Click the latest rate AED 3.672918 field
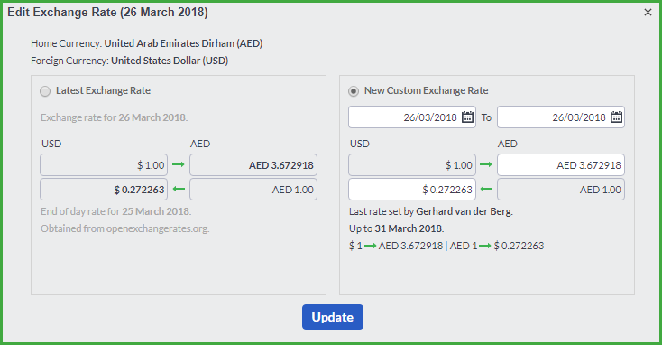This screenshot has height=345, width=662. (x=253, y=165)
